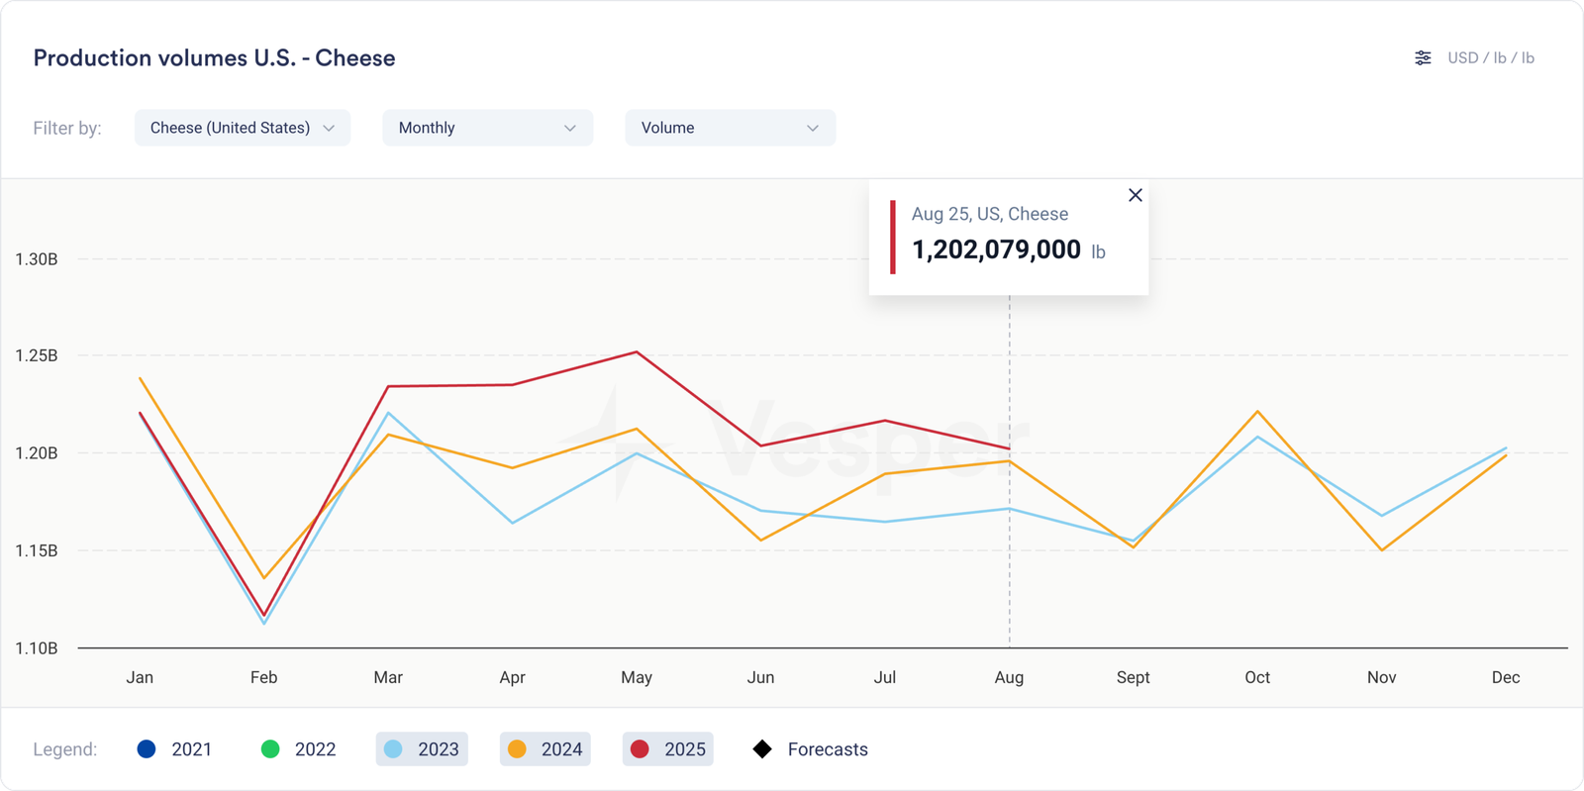Hide the 2025 series in legend
The height and width of the screenshot is (791, 1584).
click(668, 749)
